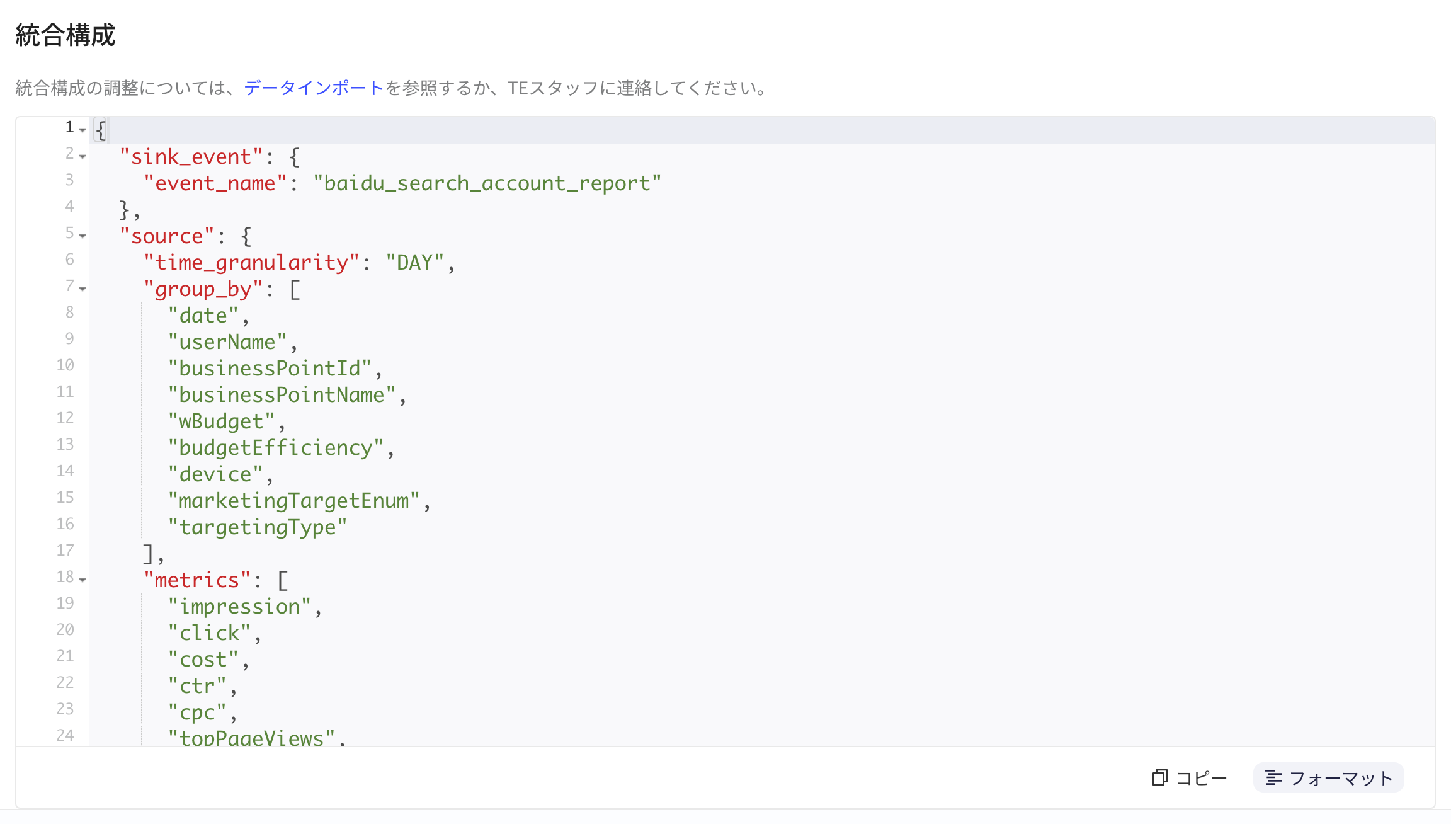Collapse the source fold arrow on line 5
This screenshot has height=824, width=1451.
pos(83,236)
